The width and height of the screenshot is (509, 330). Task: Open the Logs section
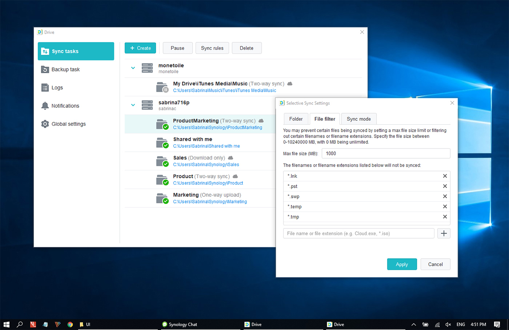(x=57, y=88)
